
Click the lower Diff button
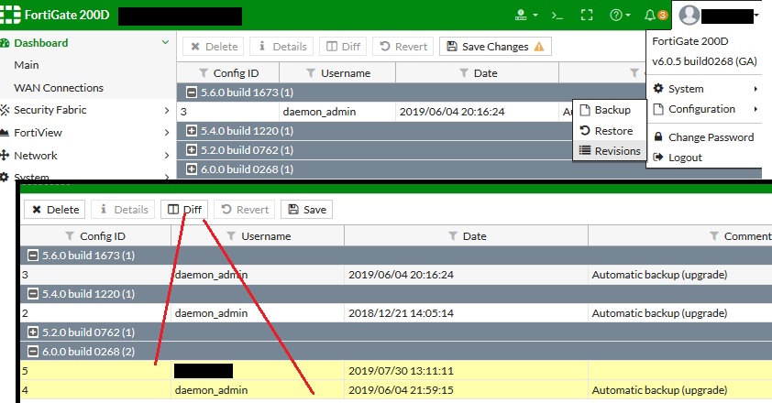tap(184, 210)
